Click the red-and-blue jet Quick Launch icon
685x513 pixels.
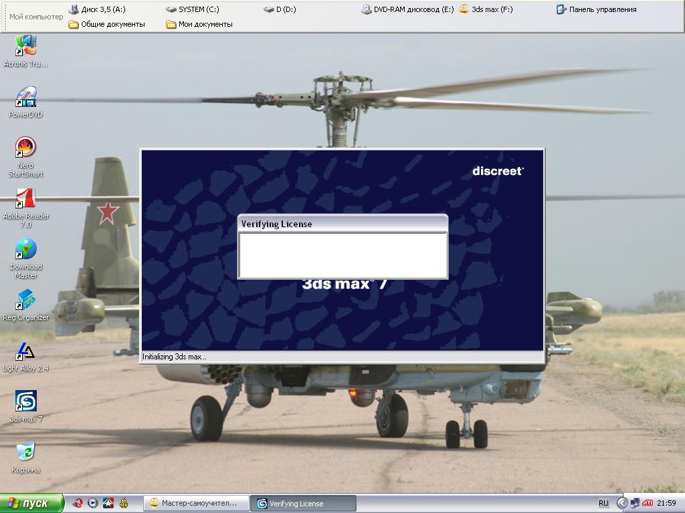[108, 503]
